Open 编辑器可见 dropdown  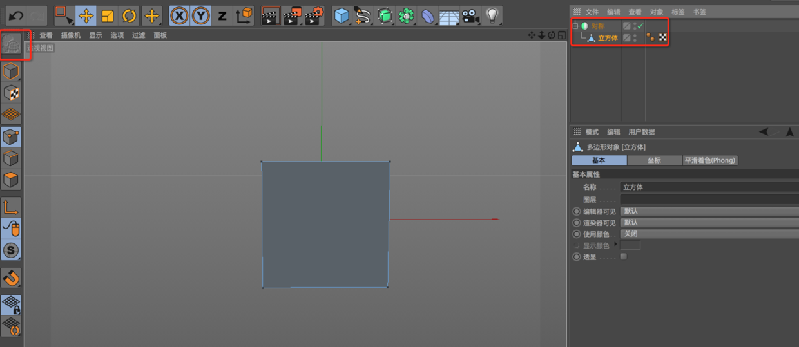coord(709,211)
